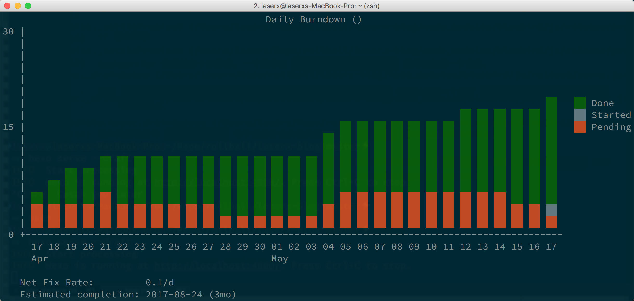This screenshot has width=634, height=301.
Task: Click the Estimated completion label
Action: (x=80, y=295)
